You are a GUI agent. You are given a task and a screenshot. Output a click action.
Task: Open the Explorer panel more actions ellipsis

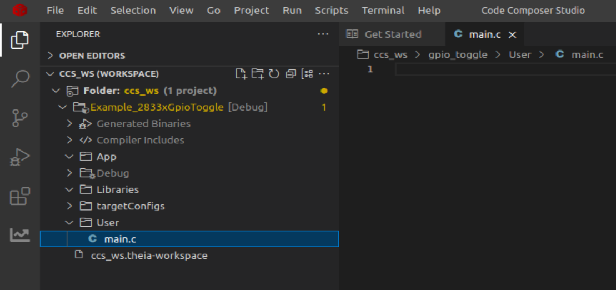pyautogui.click(x=323, y=34)
